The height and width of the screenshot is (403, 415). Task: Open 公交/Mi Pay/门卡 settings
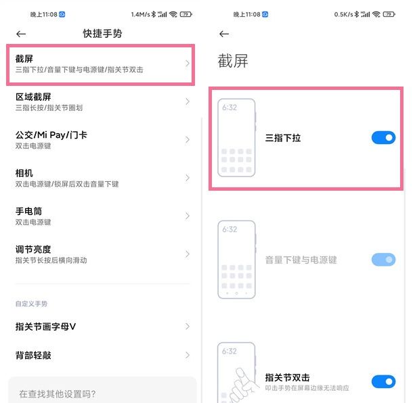[101, 140]
